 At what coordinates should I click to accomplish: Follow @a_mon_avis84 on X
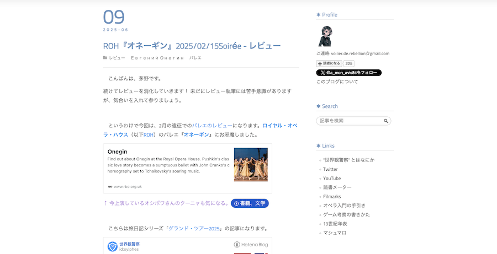pos(348,73)
